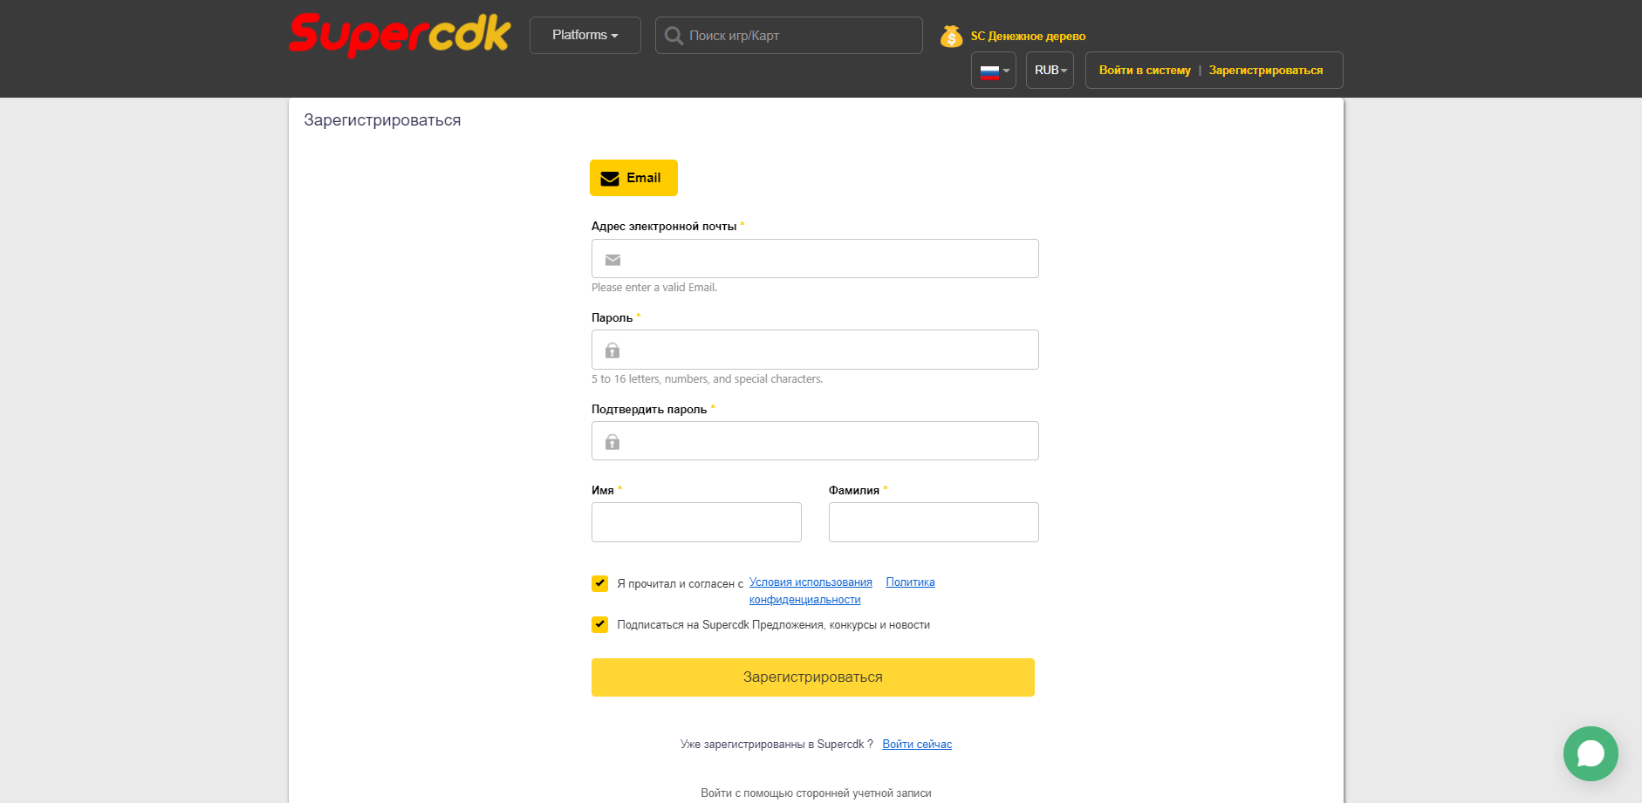Click the lock icon in confirm password field
Image resolution: width=1642 pixels, height=803 pixels.
[x=612, y=442]
